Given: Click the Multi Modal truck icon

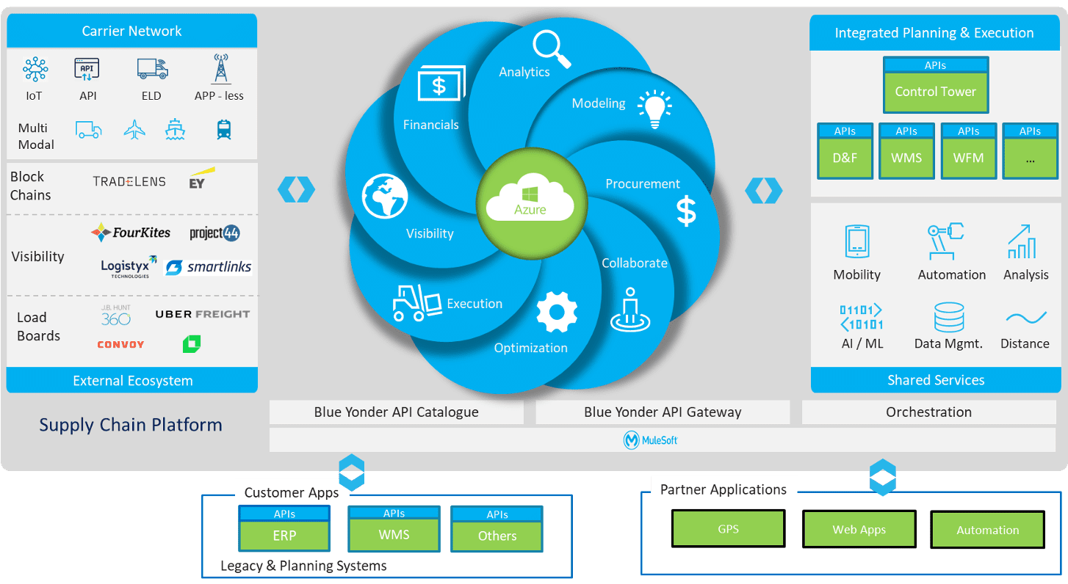Looking at the screenshot, I should coord(89,131).
